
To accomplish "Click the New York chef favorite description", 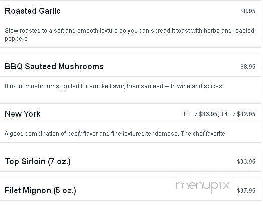I will click(x=115, y=134).
